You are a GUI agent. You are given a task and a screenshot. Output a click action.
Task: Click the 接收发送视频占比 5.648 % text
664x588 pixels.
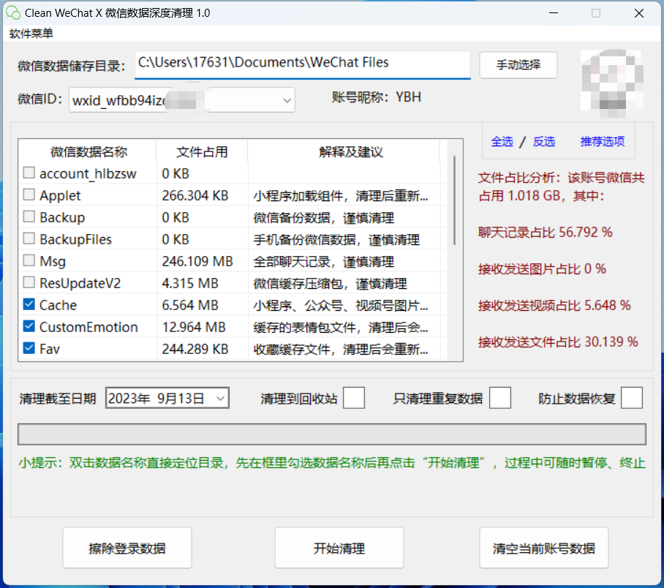[554, 306]
